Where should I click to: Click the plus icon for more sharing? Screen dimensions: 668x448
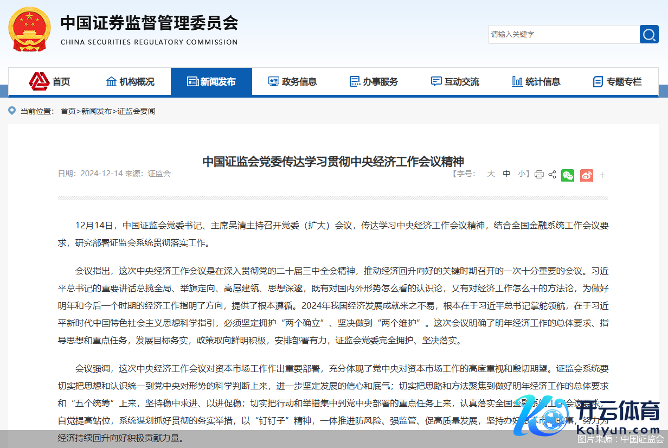pos(602,175)
